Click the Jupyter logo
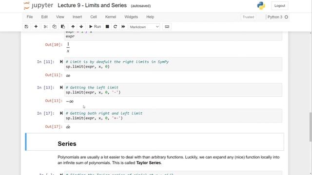This screenshot has height=175, width=312. click(38, 5)
